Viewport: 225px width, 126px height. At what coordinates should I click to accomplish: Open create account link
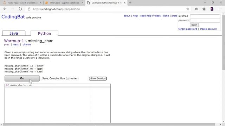(x=208, y=29)
